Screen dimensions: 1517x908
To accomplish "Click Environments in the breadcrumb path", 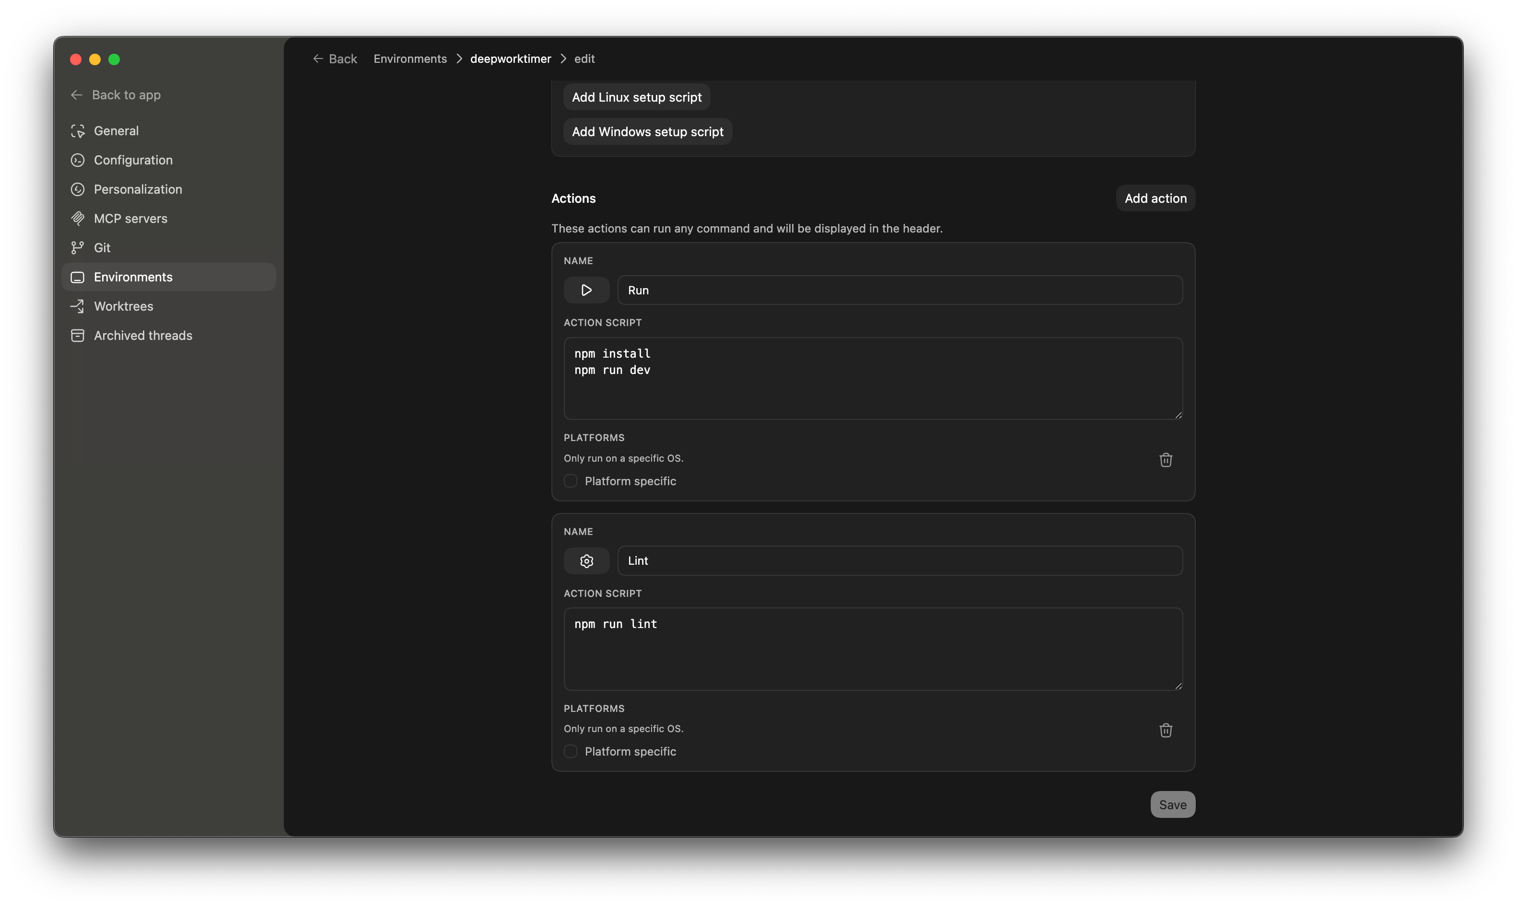I will tap(410, 59).
